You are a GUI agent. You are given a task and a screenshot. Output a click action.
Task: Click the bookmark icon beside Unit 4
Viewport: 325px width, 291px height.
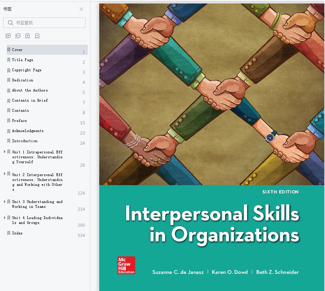pos(9,218)
